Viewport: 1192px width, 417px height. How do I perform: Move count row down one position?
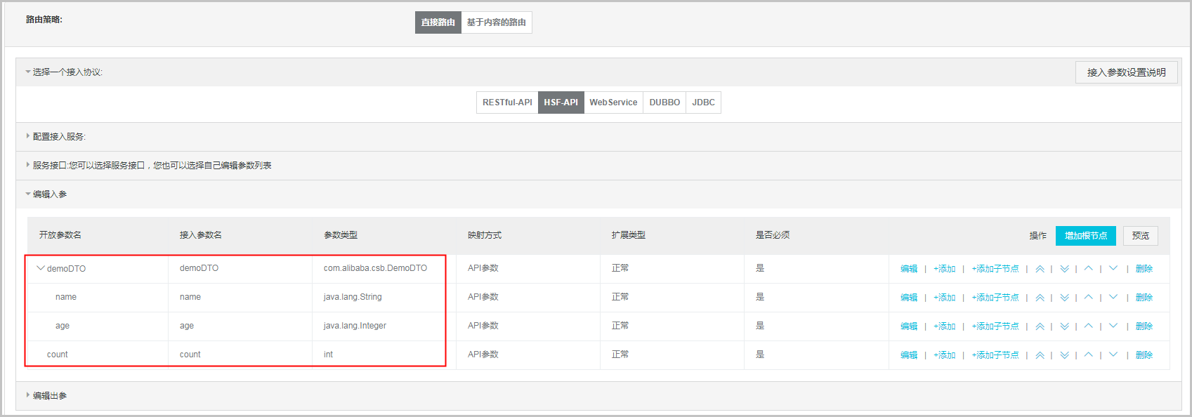[1113, 355]
